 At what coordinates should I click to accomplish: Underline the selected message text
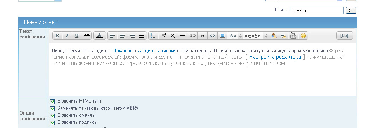[77, 36]
